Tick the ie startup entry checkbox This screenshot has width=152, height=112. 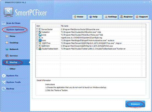pyautogui.click(x=37, y=38)
